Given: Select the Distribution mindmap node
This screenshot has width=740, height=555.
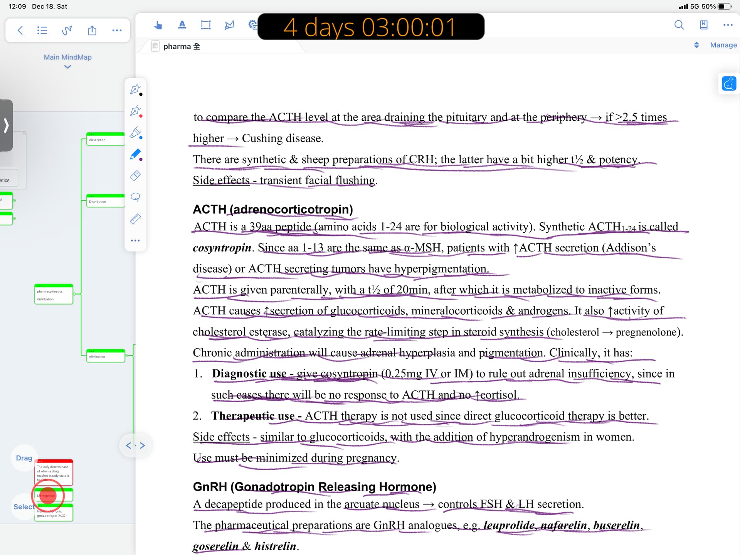Looking at the screenshot, I should point(106,201).
